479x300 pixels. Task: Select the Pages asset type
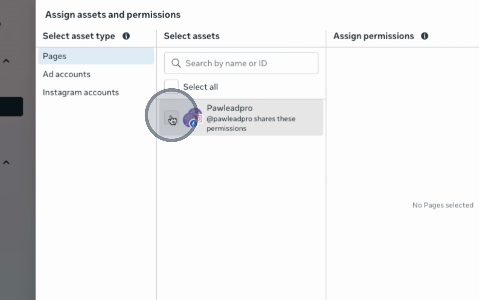coord(54,56)
